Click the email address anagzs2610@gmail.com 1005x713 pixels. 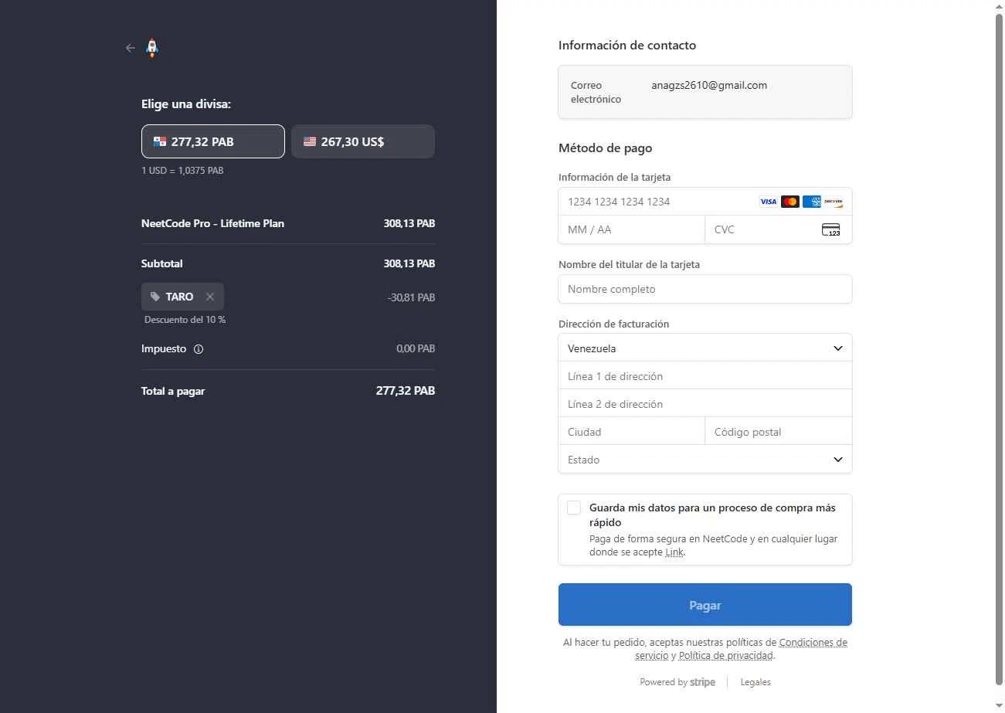point(709,86)
